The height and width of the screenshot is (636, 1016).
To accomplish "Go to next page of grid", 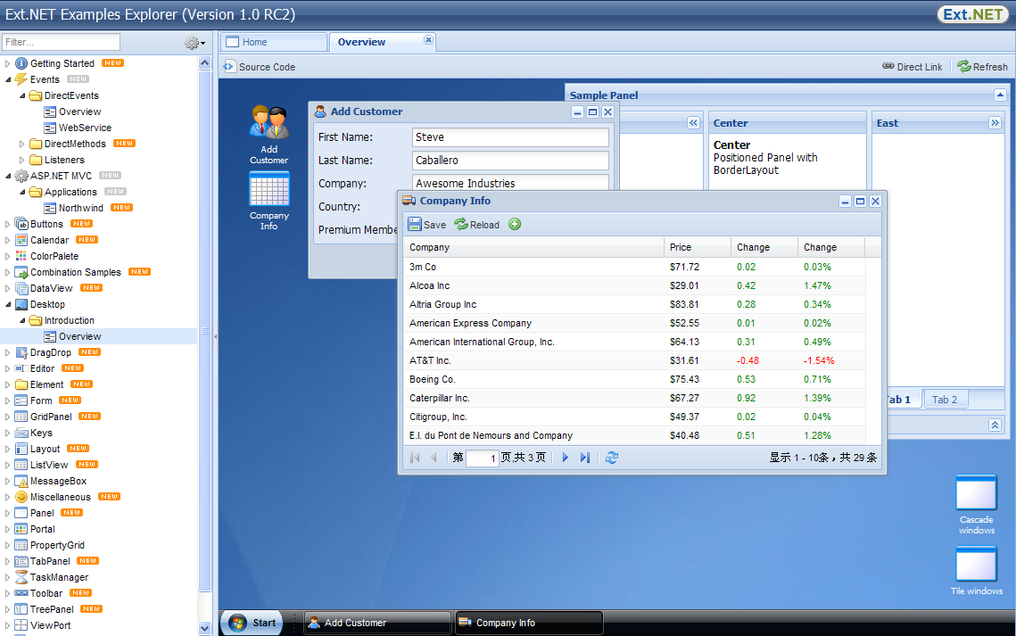I will 565,458.
